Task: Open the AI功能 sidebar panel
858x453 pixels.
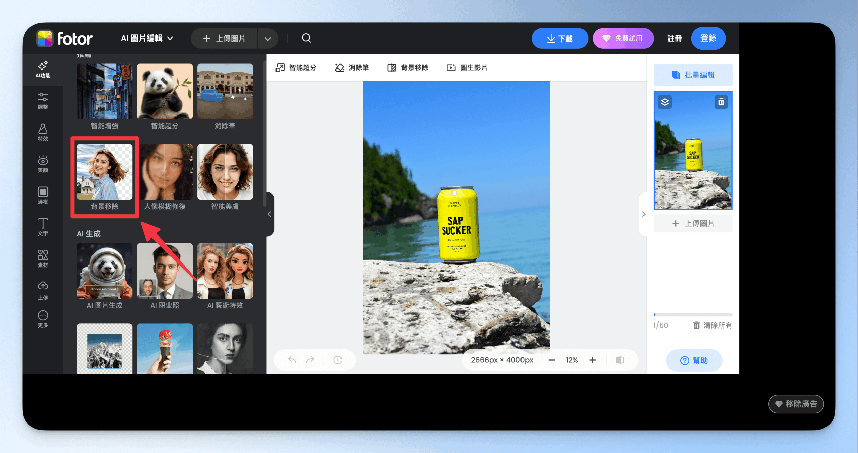Action: 43,69
